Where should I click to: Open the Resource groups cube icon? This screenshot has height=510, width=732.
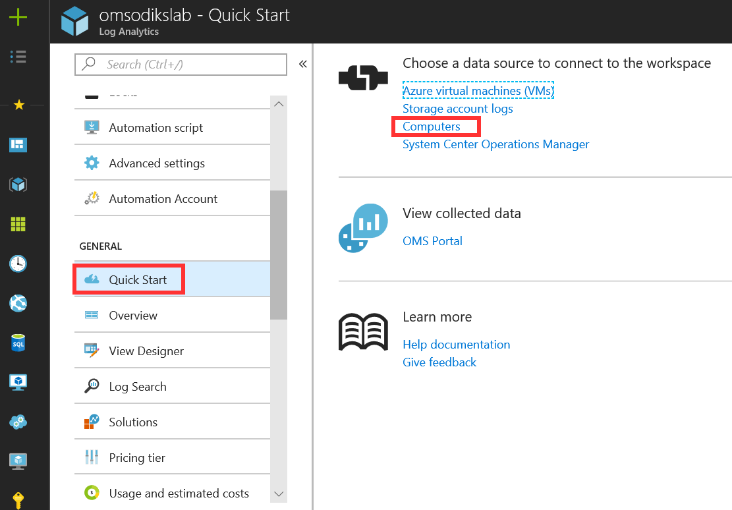click(x=18, y=185)
